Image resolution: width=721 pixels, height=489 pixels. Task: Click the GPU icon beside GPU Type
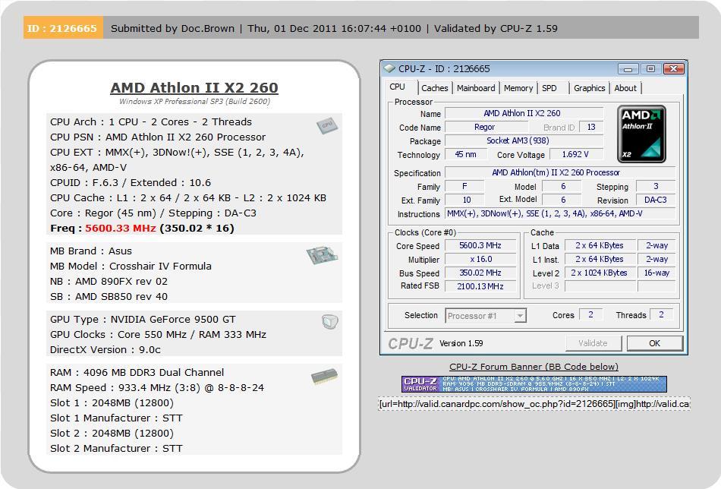click(x=329, y=321)
